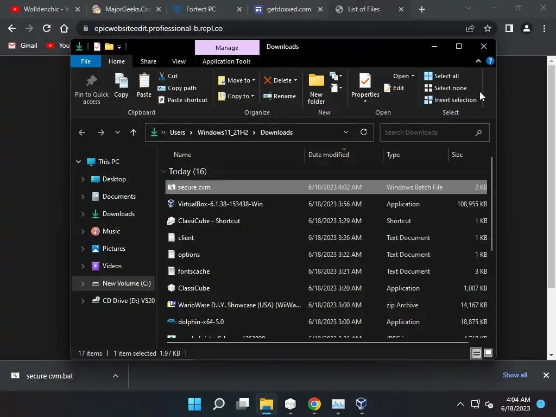This screenshot has height=417, width=556.
Task: Expand Open dropdown arrow in ribbon
Action: pos(413,76)
